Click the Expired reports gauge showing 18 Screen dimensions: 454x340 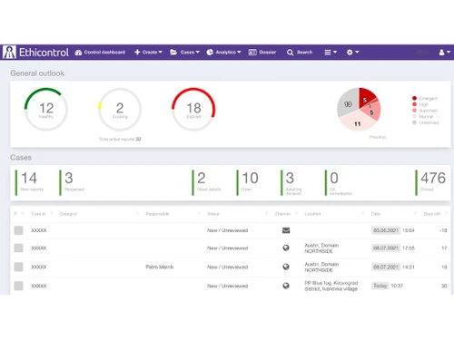click(193, 109)
